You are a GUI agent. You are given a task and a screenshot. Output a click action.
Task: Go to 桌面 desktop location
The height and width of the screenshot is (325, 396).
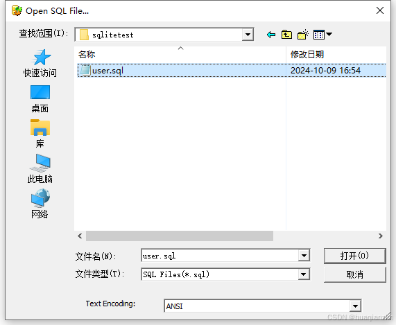coord(40,99)
